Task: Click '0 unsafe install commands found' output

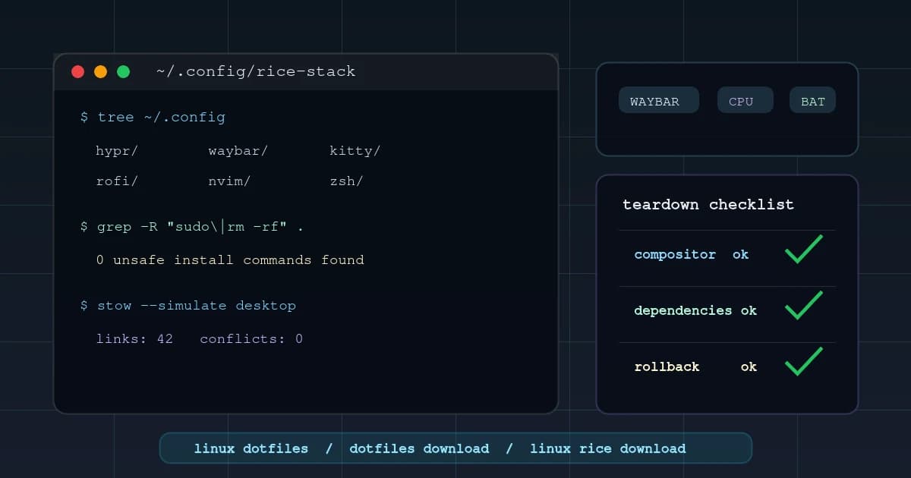Action: (x=230, y=260)
